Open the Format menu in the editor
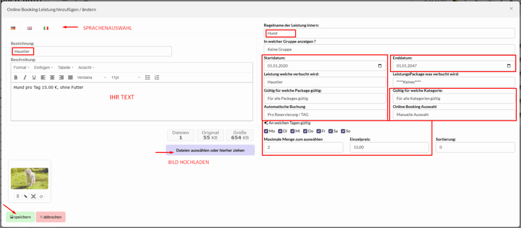 pos(21,68)
